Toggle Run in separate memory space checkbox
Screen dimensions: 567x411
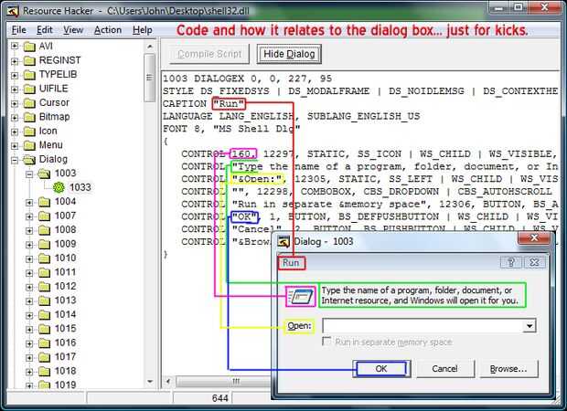326,342
